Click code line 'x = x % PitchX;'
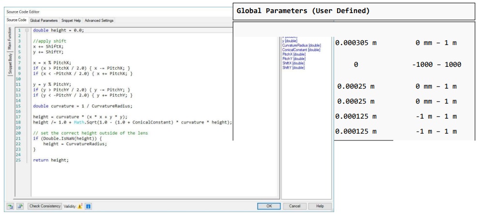 pyautogui.click(x=52, y=62)
